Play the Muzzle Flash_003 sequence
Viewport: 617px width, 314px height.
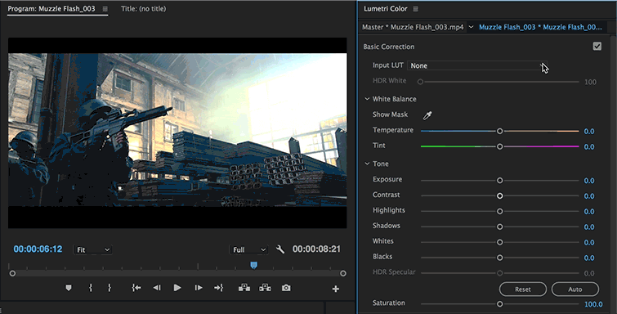[x=177, y=288]
